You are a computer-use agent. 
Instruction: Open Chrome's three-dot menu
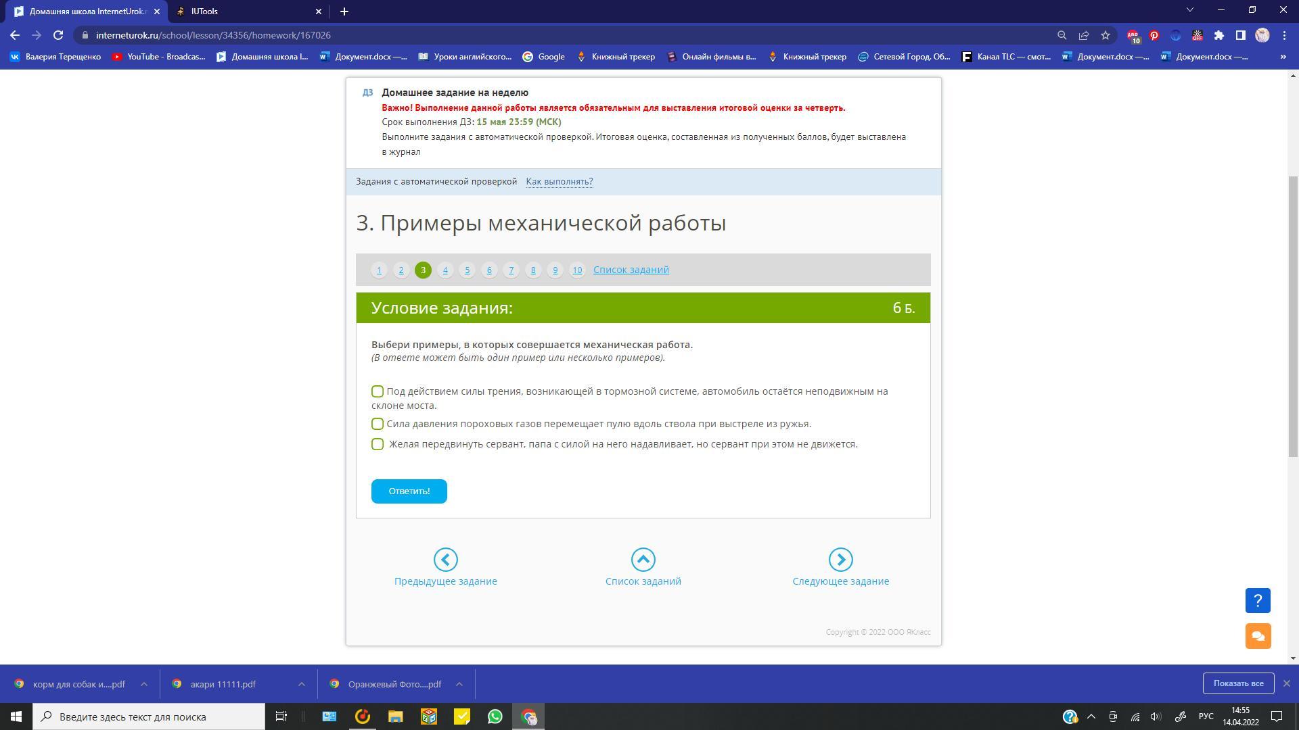click(x=1284, y=35)
